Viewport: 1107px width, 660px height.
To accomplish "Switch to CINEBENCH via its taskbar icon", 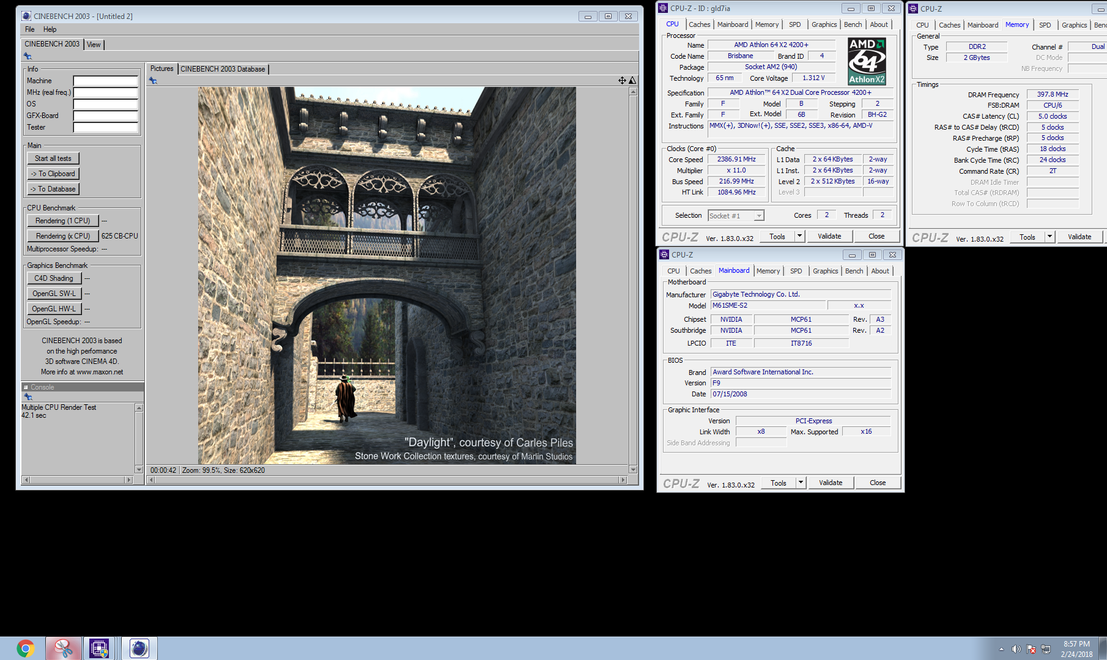I will click(x=139, y=648).
